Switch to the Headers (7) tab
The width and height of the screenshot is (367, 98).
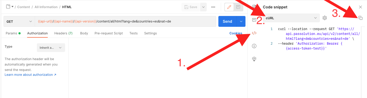coord(63,33)
